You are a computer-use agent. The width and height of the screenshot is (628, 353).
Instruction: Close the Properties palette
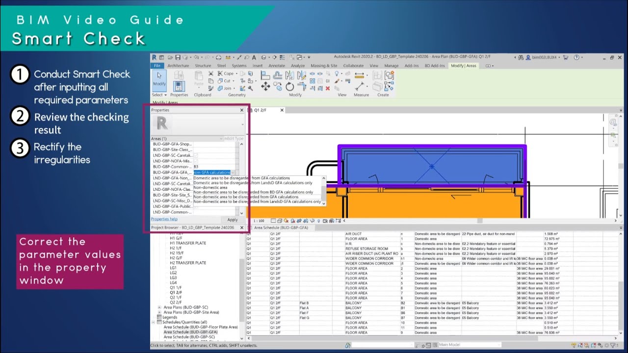(x=242, y=110)
